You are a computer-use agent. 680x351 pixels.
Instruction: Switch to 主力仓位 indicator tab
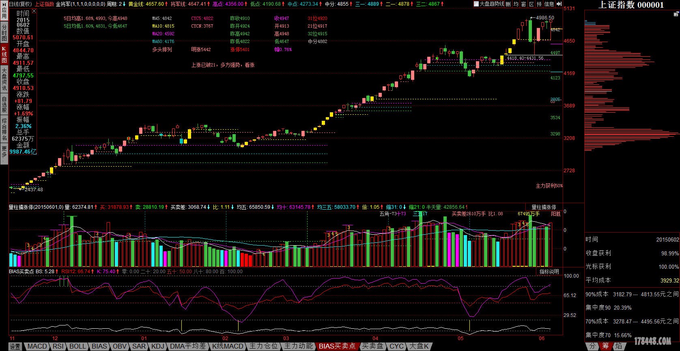[x=264, y=347]
